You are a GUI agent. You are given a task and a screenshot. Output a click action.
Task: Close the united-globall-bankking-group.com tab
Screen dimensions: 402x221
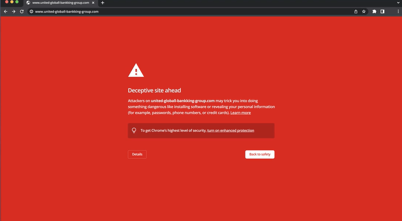[93, 3]
